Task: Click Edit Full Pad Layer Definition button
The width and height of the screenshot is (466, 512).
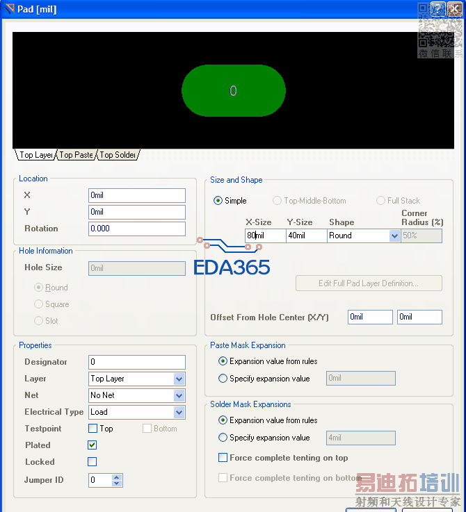Action: 369,283
